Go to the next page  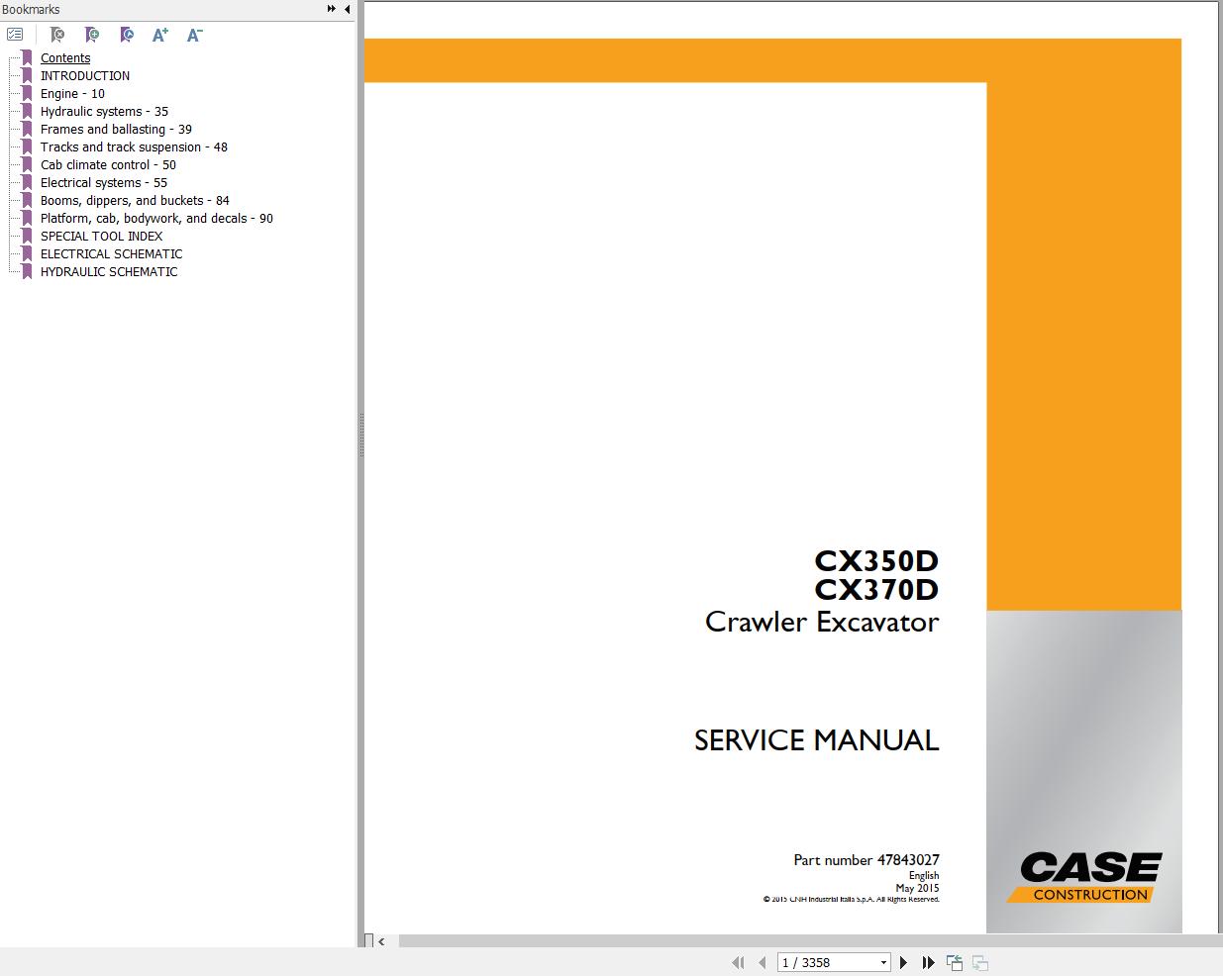click(x=903, y=962)
